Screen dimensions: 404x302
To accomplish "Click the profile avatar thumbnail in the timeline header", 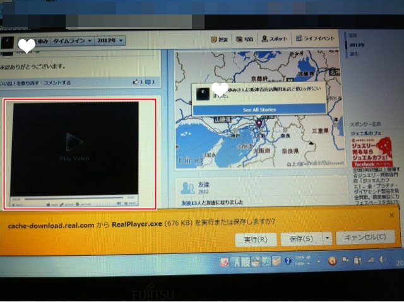I will point(7,42).
